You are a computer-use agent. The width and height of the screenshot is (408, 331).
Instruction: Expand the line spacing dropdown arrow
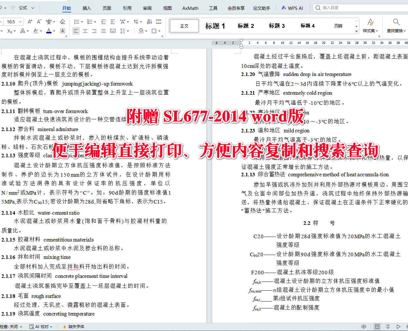tap(128, 31)
